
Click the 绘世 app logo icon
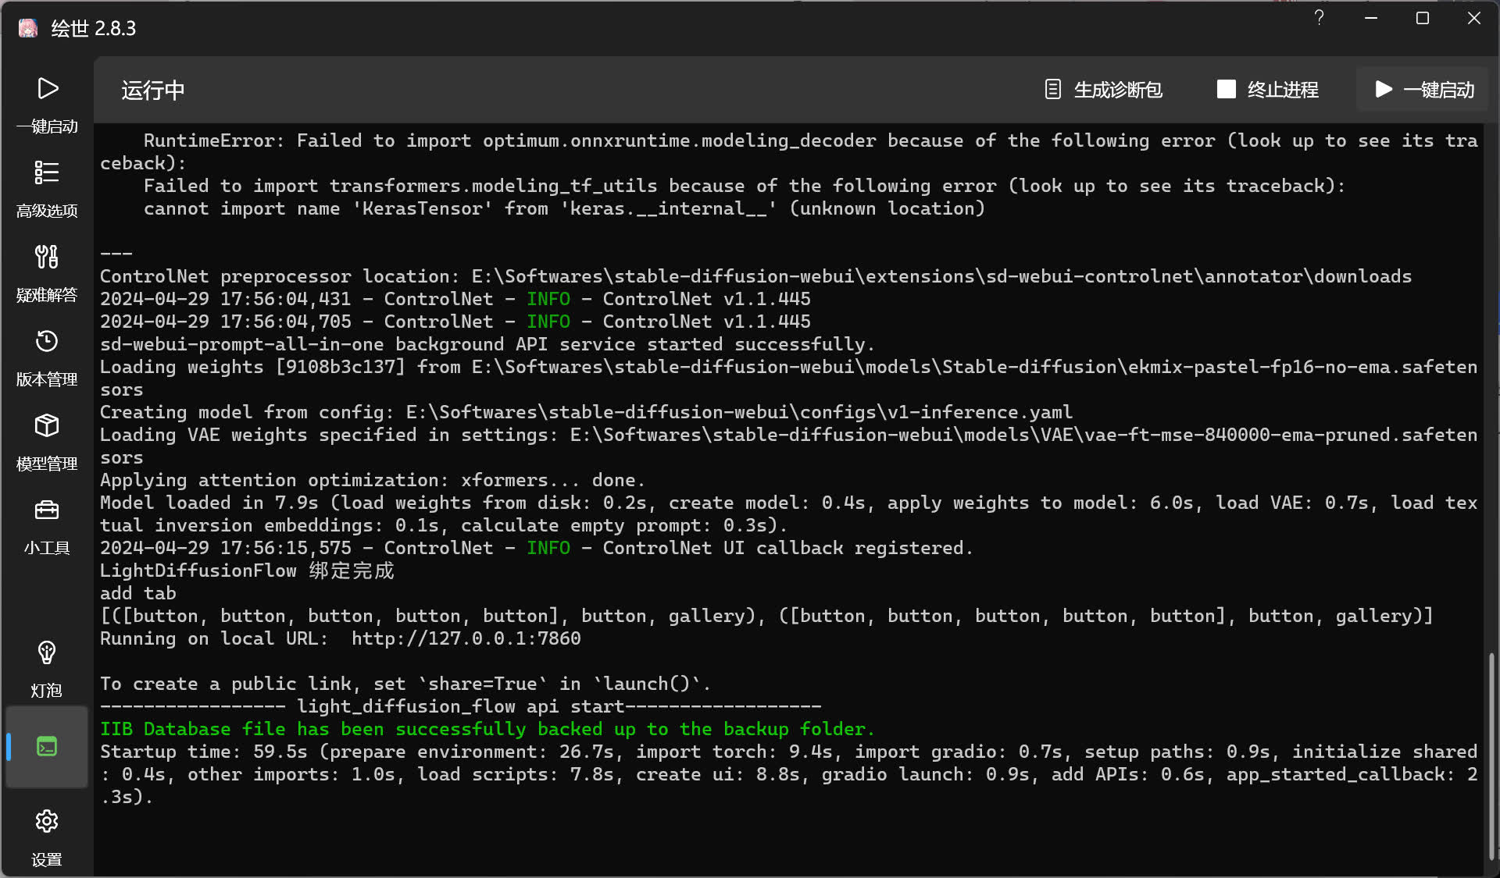pyautogui.click(x=28, y=28)
